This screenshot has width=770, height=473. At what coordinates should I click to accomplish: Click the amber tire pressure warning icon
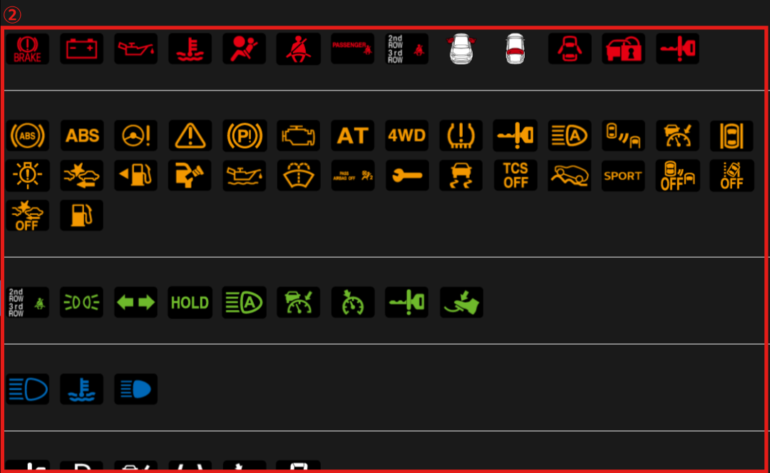click(461, 135)
